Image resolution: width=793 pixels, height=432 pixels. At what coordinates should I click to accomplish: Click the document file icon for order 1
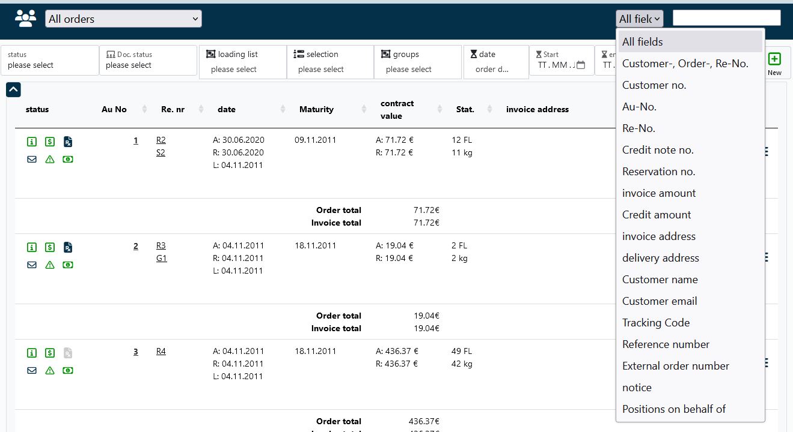click(68, 142)
